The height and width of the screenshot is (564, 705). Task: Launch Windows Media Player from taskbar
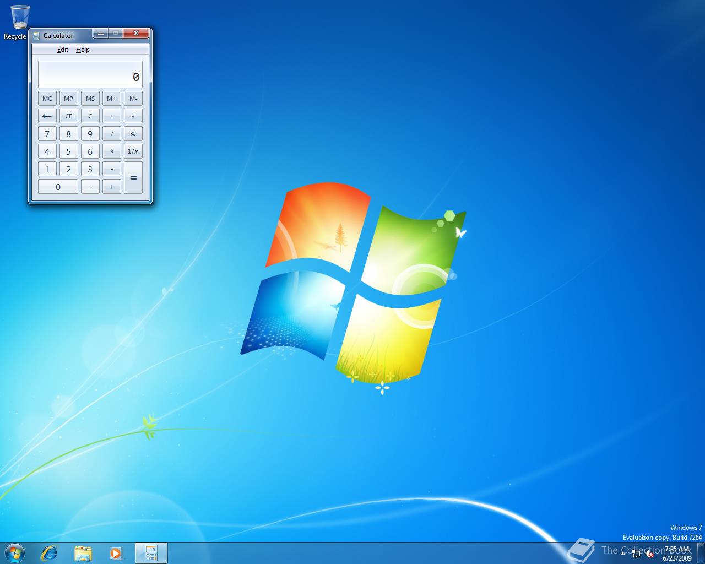click(116, 553)
